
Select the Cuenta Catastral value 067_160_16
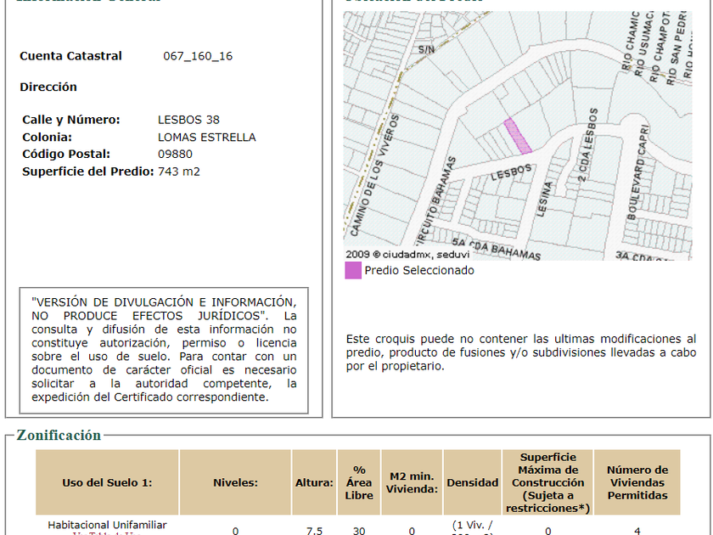point(198,56)
